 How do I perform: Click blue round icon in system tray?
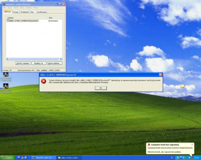181,158
